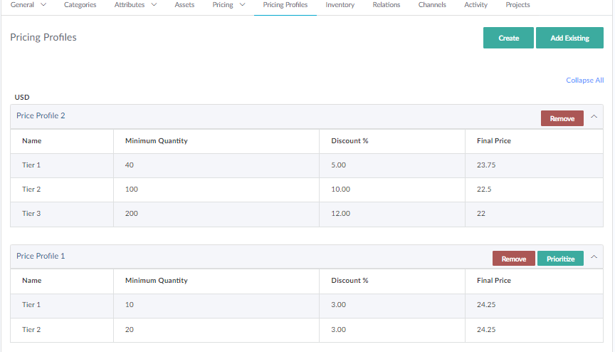Expand the General tab dropdown arrow
This screenshot has height=352, width=615.
(44, 5)
